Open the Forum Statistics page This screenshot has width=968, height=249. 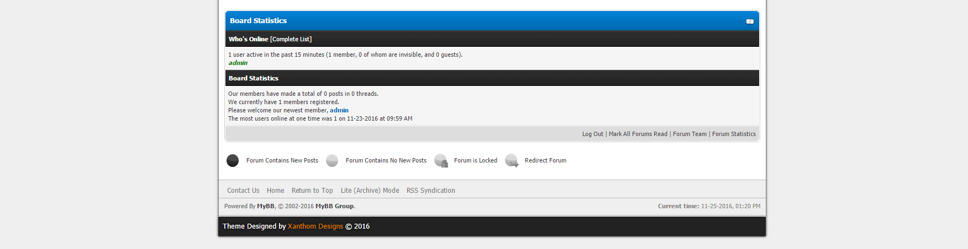pos(734,134)
